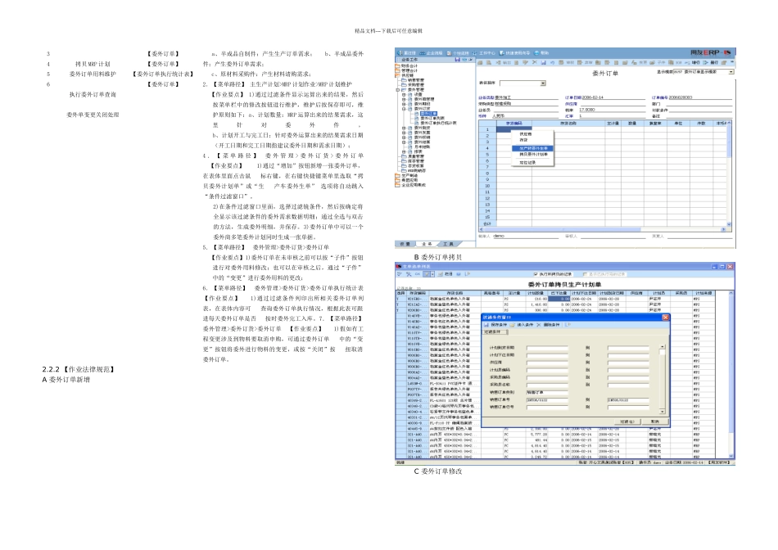The width and height of the screenshot is (778, 550).
Task: Choose 存货 from context menu
Action: point(523,140)
